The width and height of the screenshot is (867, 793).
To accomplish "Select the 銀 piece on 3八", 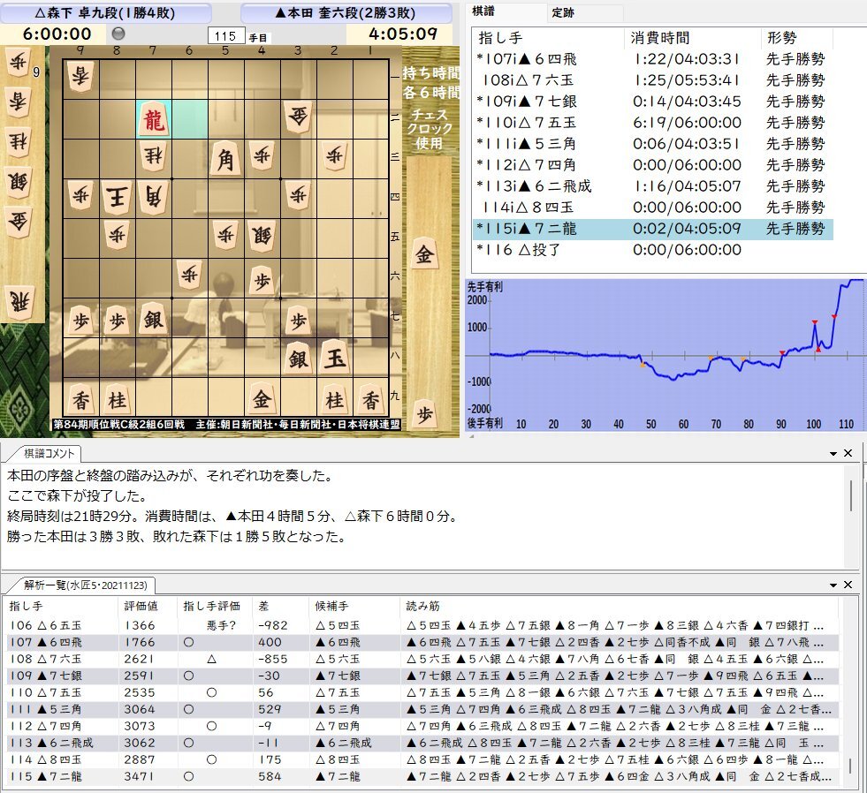I will [298, 359].
